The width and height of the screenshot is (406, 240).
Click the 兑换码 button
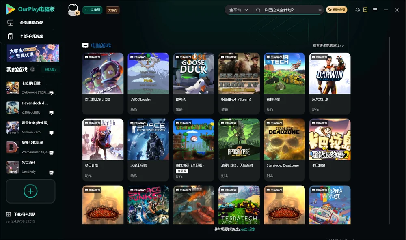tap(93, 10)
